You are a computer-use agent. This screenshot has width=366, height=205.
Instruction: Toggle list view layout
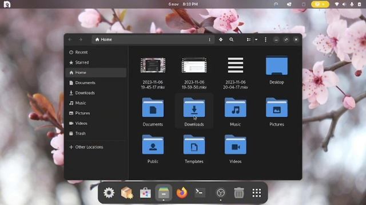click(x=249, y=39)
